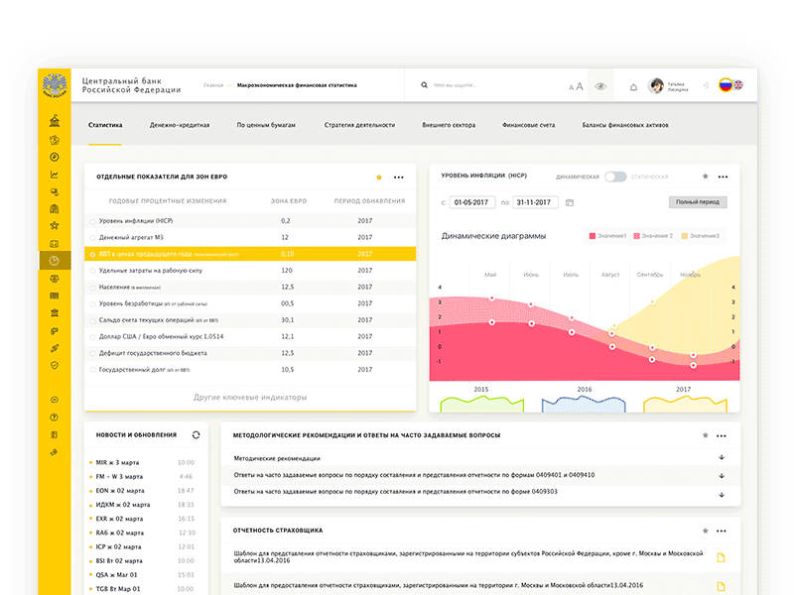This screenshot has height=595, width=794.
Task: Open the highlighted pie chart sidebar icon
Action: click(x=54, y=260)
